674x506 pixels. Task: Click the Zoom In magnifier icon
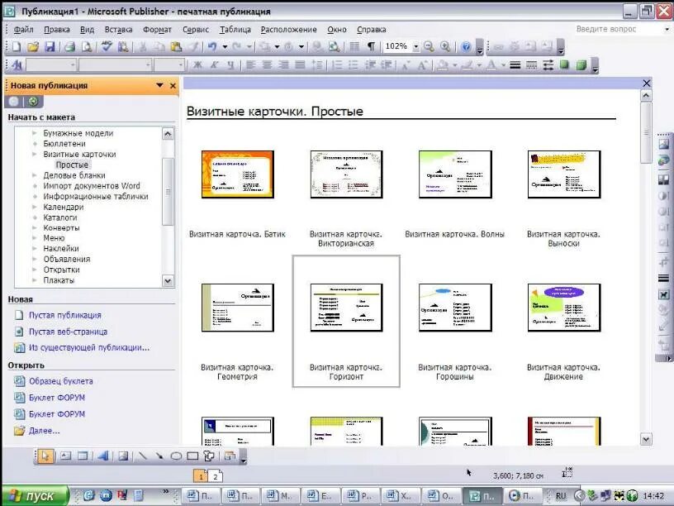pos(445,46)
